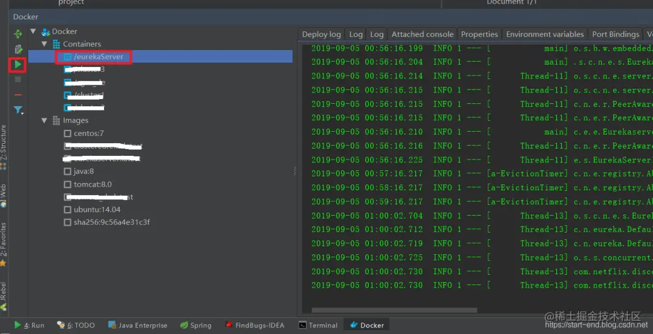
Task: Click log line timestamped 01:00:02.719
Action: tap(482, 243)
